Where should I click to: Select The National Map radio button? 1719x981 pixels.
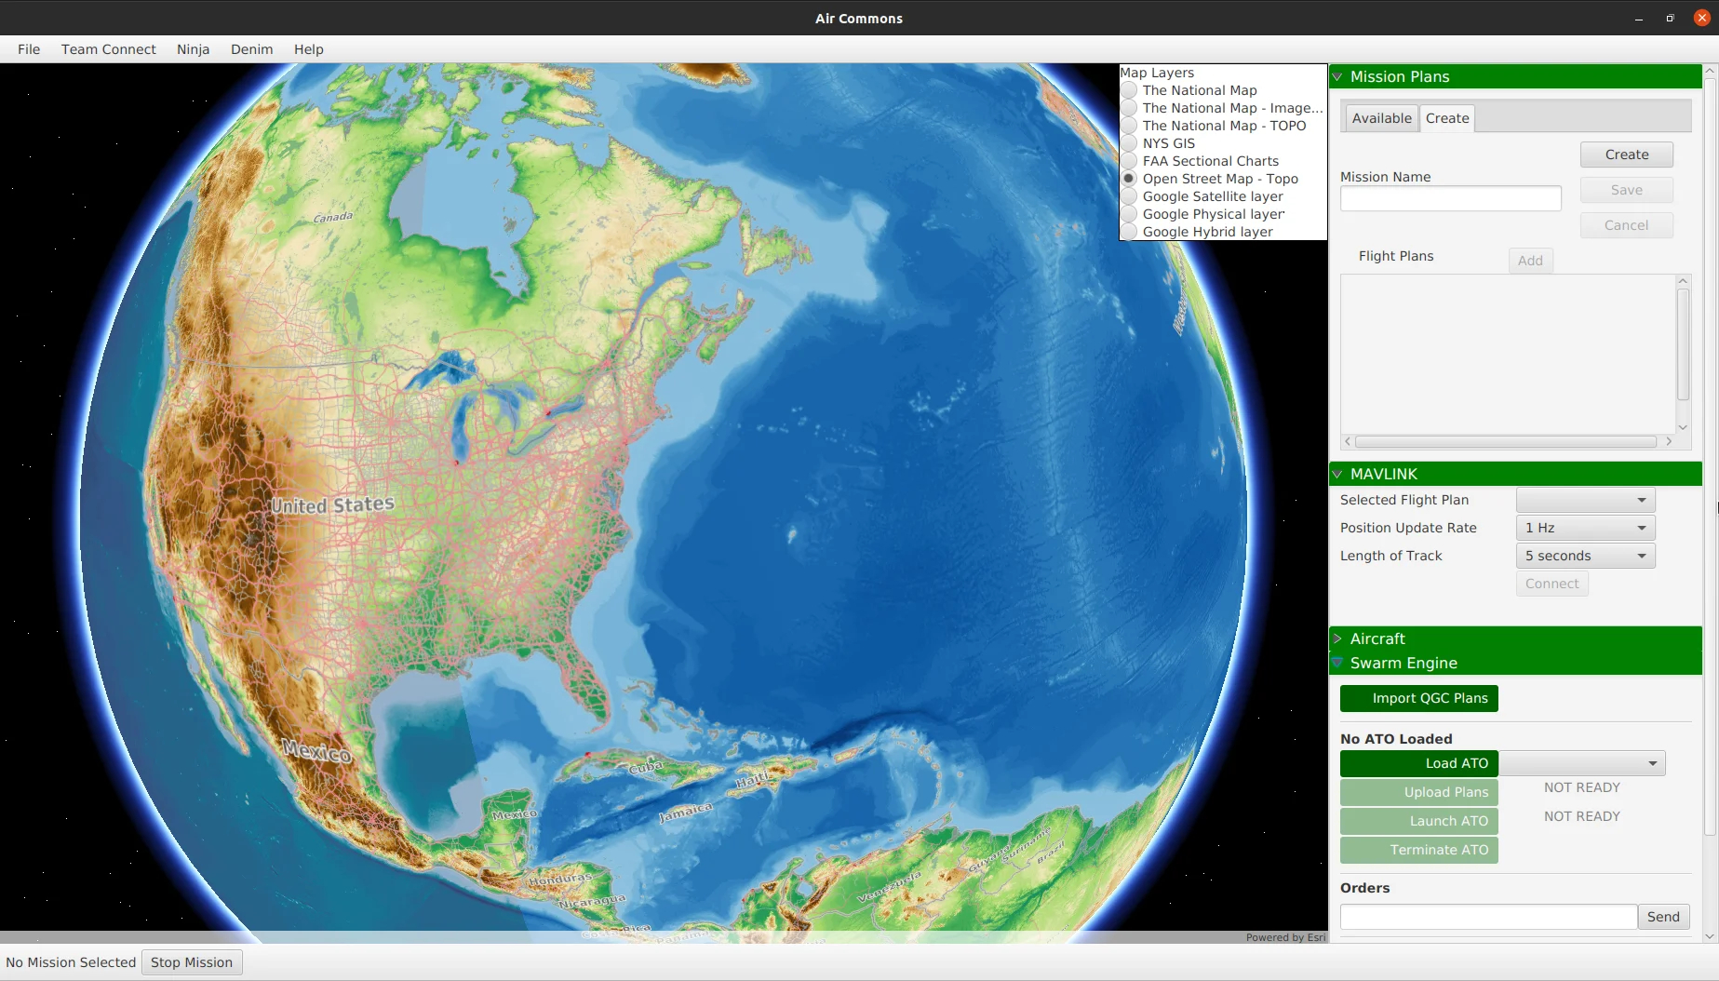pyautogui.click(x=1129, y=90)
